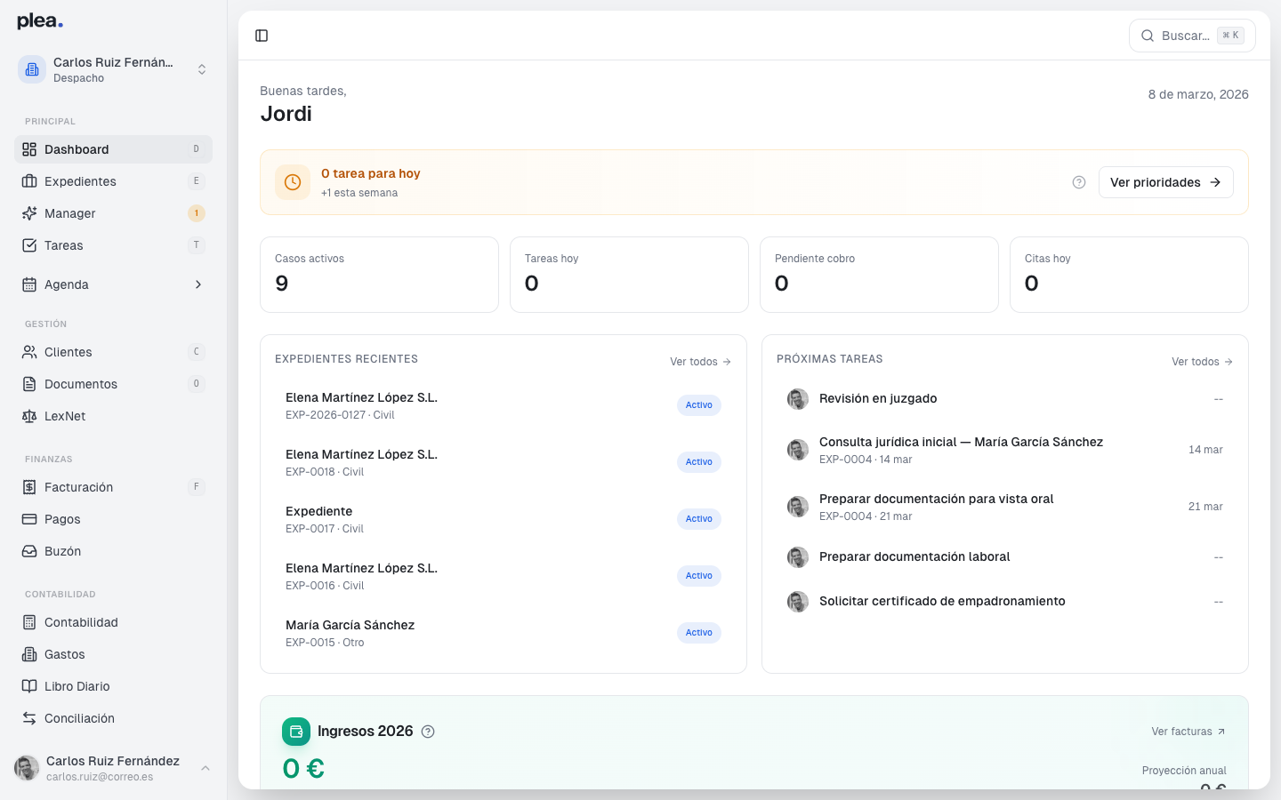The image size is (1281, 800).
Task: Open the Agenda calendar icon
Action: point(28,284)
